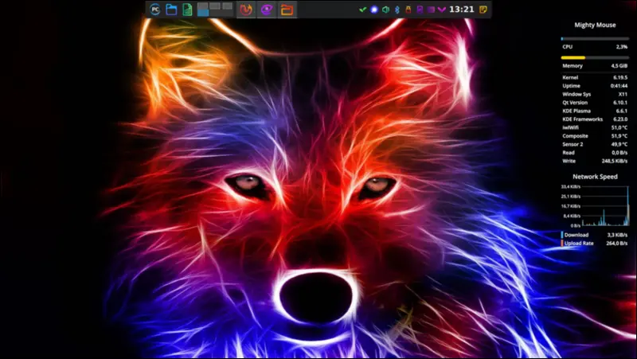Click the Sensor 2 temperature row
The width and height of the screenshot is (637, 359).
coord(595,144)
